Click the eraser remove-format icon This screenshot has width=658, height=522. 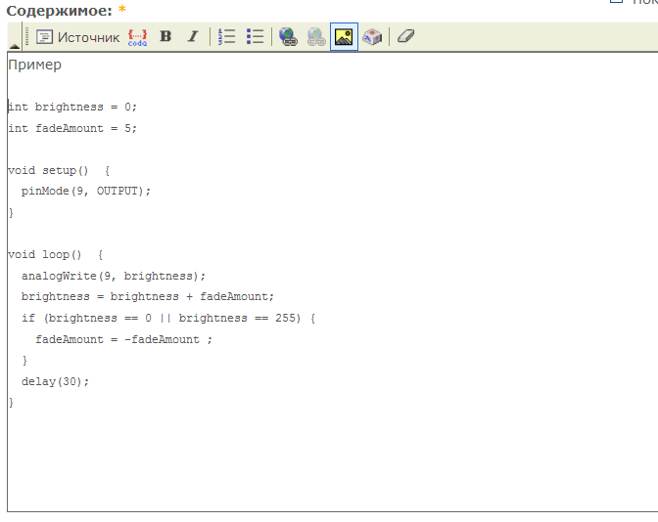coord(406,37)
